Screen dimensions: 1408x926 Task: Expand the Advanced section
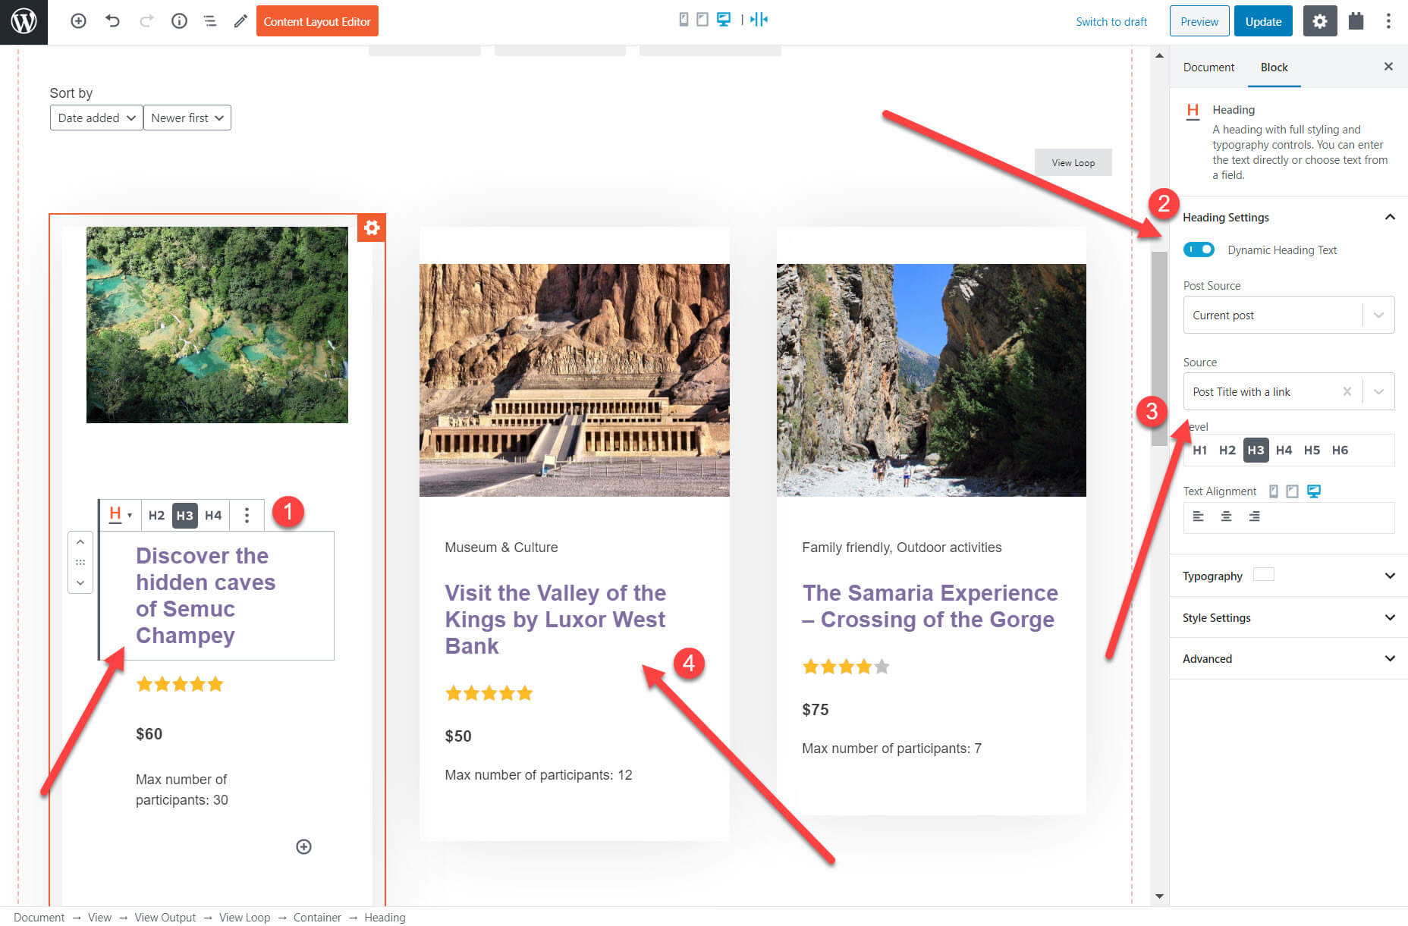pyautogui.click(x=1289, y=658)
